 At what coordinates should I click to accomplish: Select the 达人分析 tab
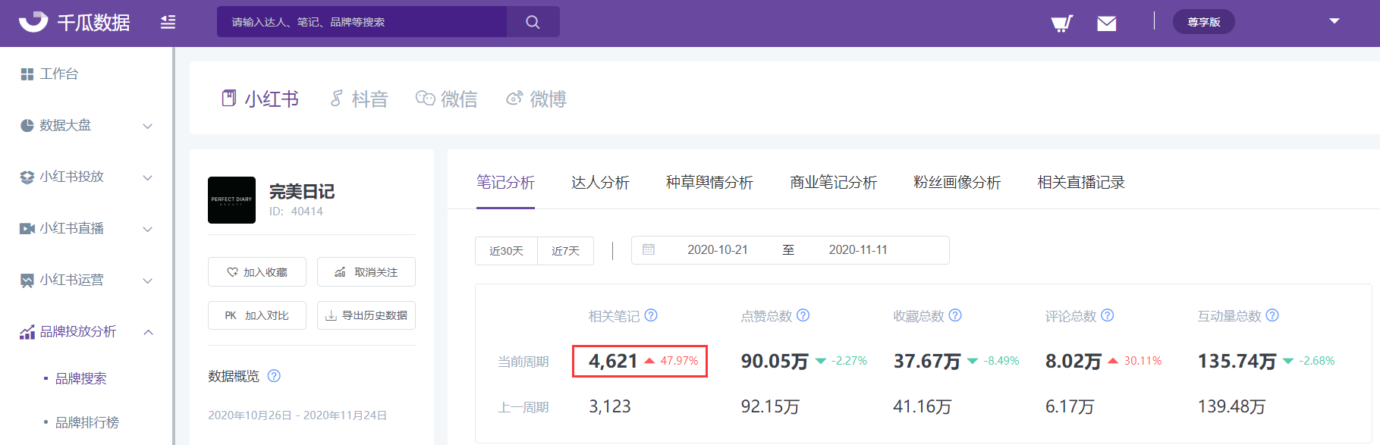pos(600,182)
